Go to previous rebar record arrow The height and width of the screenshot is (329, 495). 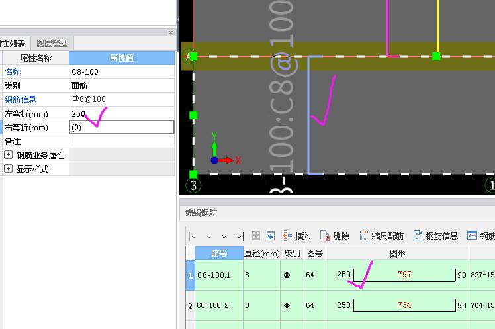[208, 236]
